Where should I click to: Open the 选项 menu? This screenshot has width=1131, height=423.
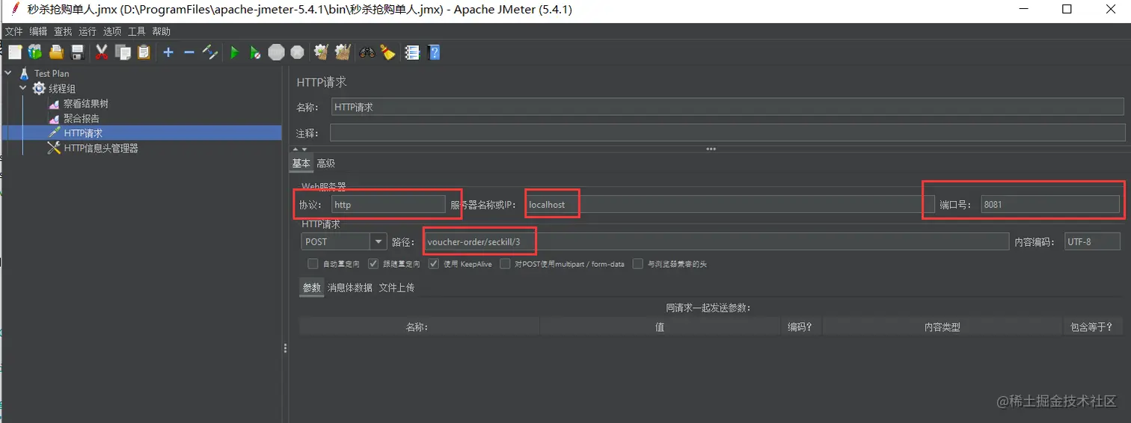pyautogui.click(x=112, y=31)
